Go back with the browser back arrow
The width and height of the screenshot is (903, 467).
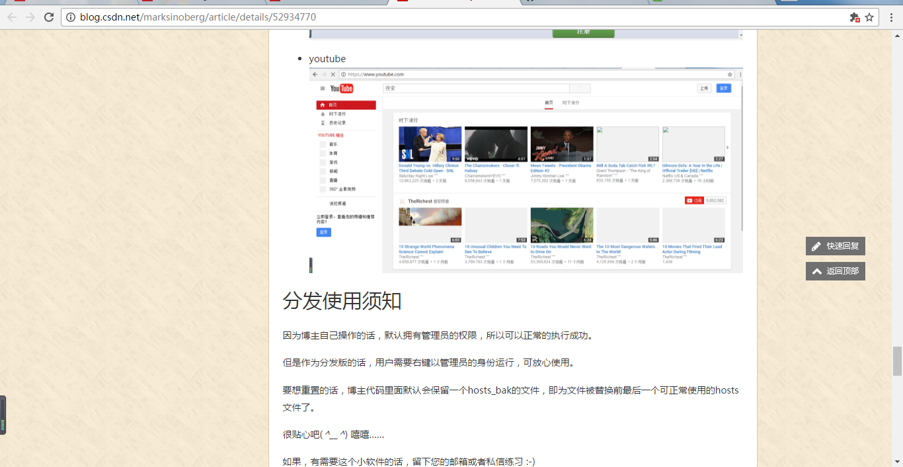12,17
